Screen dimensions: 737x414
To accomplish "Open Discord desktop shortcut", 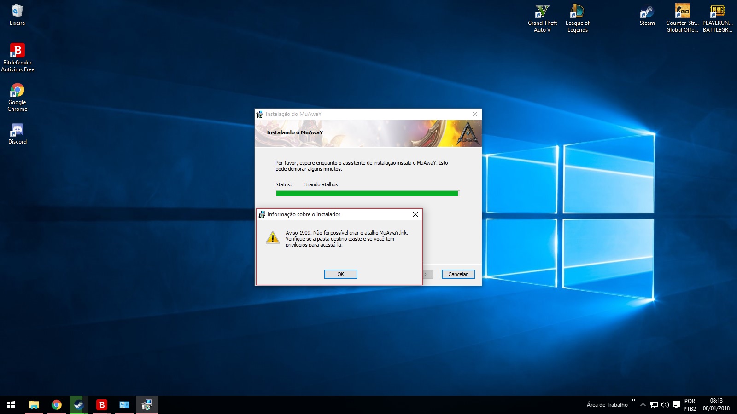I will 17,134.
